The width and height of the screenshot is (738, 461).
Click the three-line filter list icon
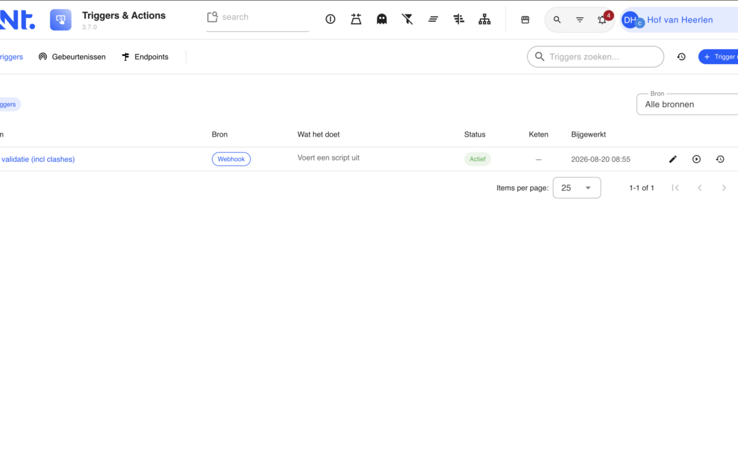pyautogui.click(x=580, y=20)
